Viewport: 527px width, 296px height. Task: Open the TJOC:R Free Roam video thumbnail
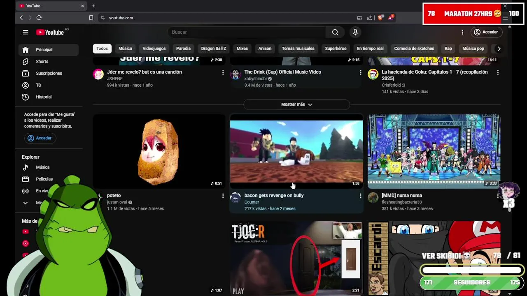click(296, 259)
